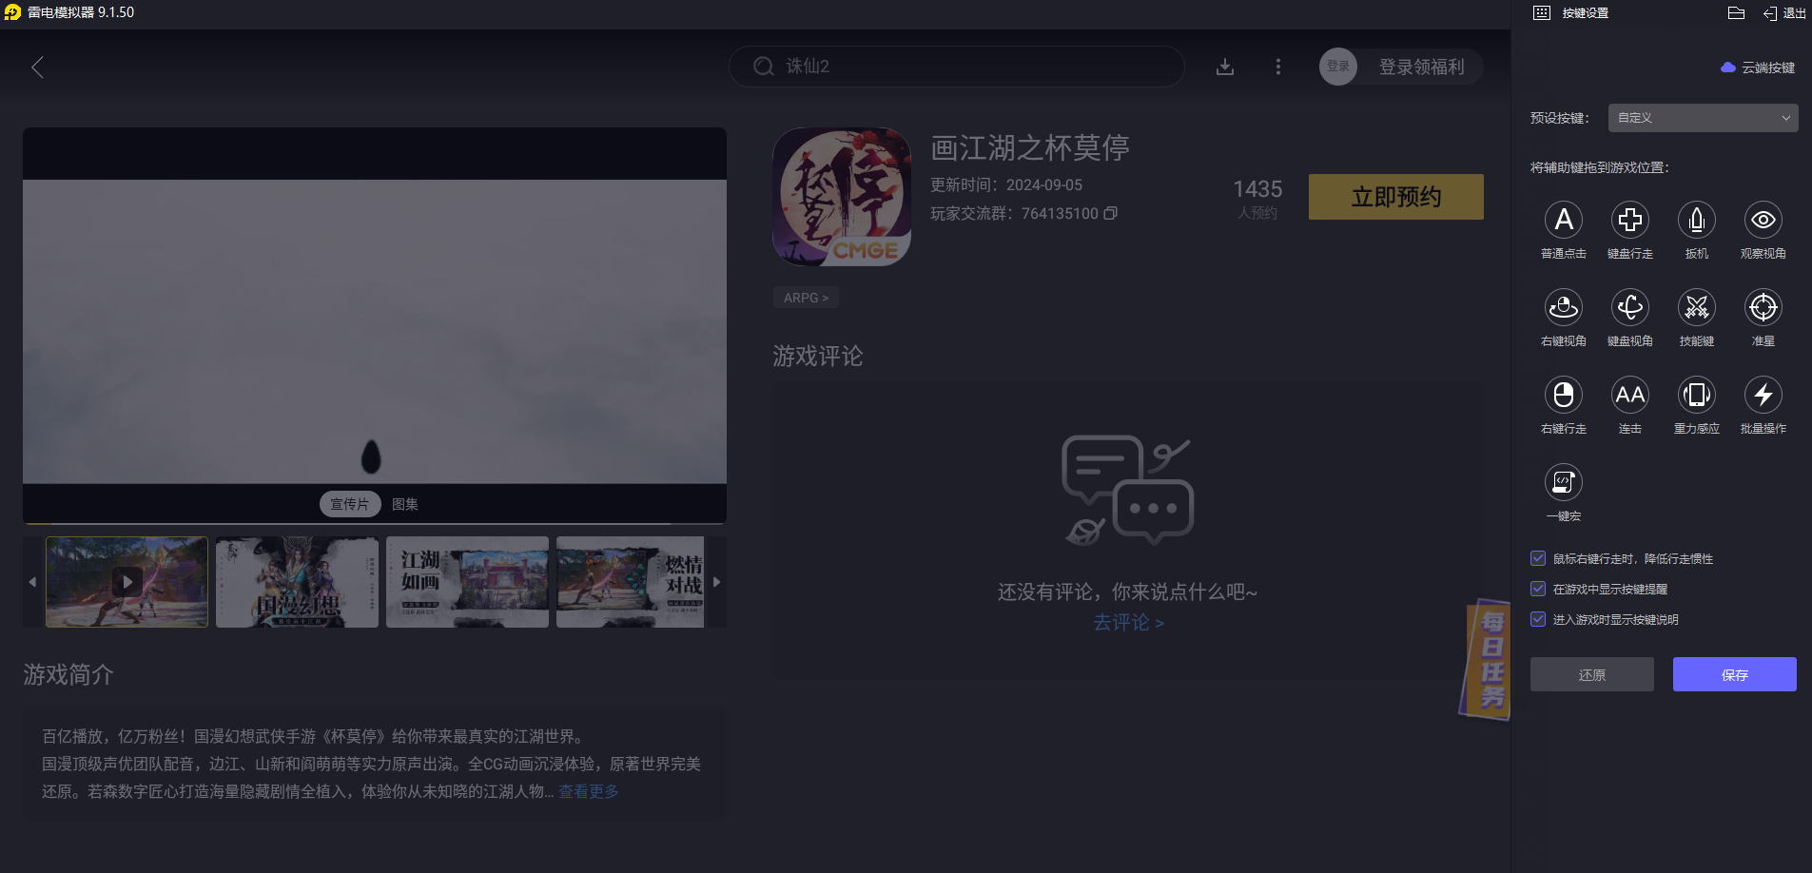
Task: Open the three-dot more menu
Action: tap(1278, 67)
